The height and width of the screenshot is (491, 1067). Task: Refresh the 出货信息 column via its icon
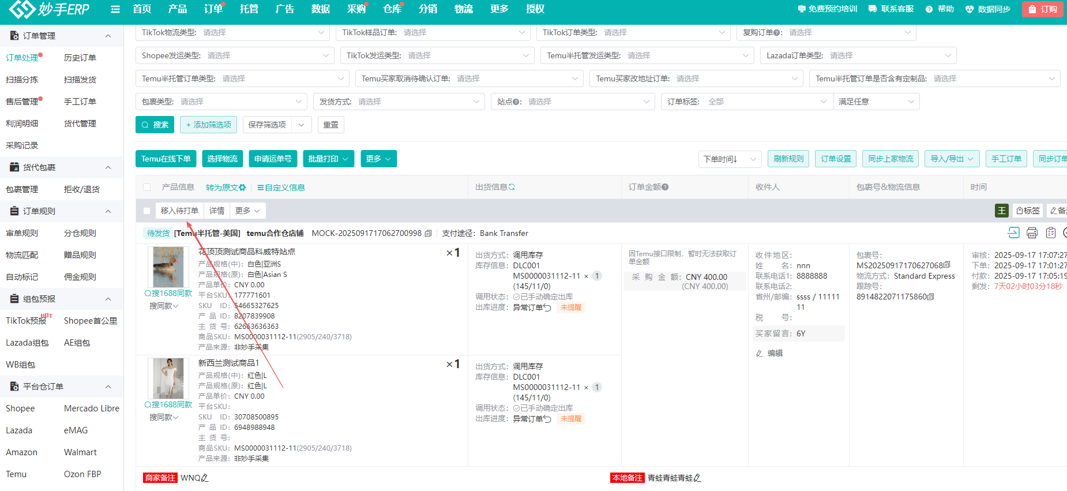tap(512, 187)
